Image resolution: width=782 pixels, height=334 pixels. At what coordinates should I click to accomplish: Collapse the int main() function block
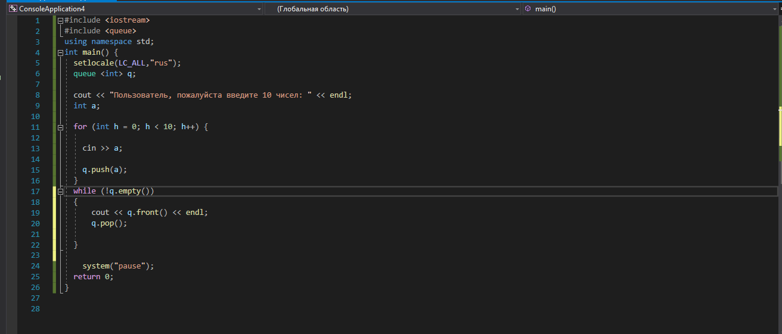click(x=60, y=52)
